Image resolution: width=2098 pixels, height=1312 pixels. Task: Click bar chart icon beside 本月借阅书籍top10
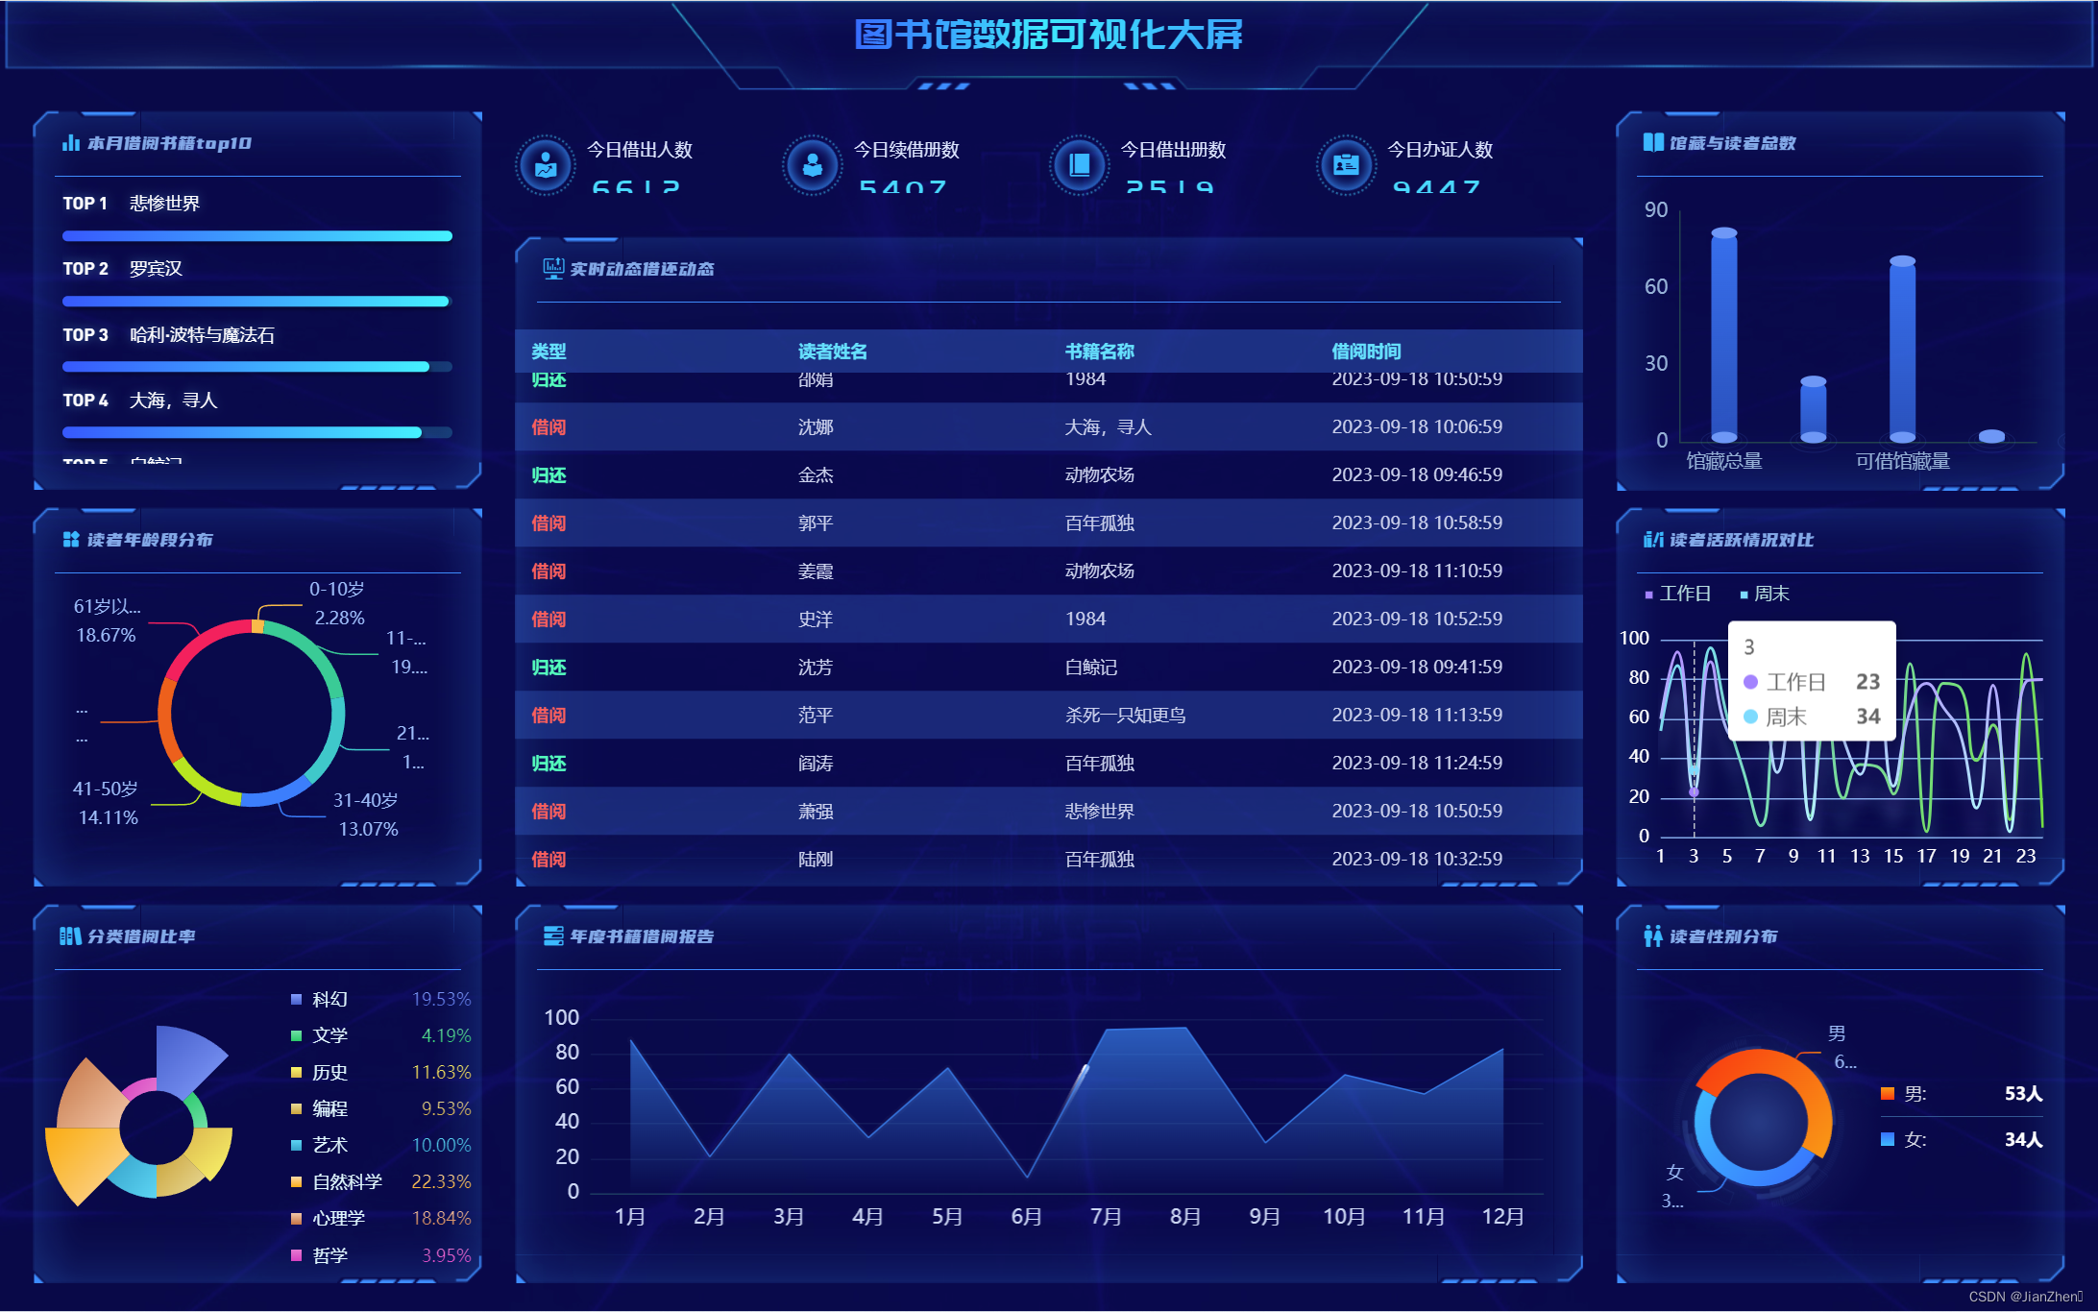(71, 143)
